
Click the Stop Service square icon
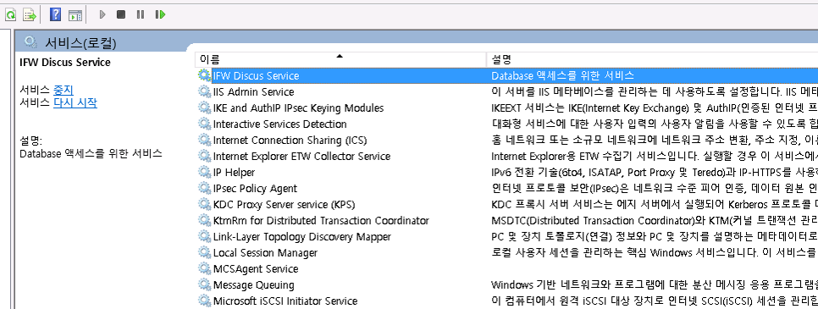[121, 14]
